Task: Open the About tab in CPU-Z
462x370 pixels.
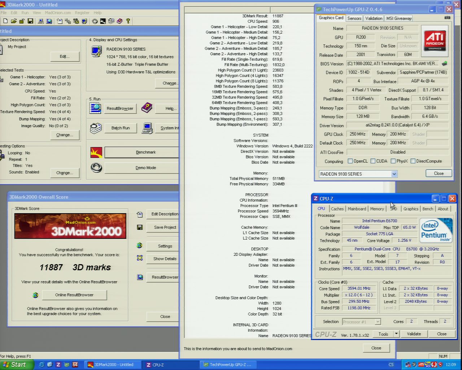Action: pyautogui.click(x=443, y=209)
